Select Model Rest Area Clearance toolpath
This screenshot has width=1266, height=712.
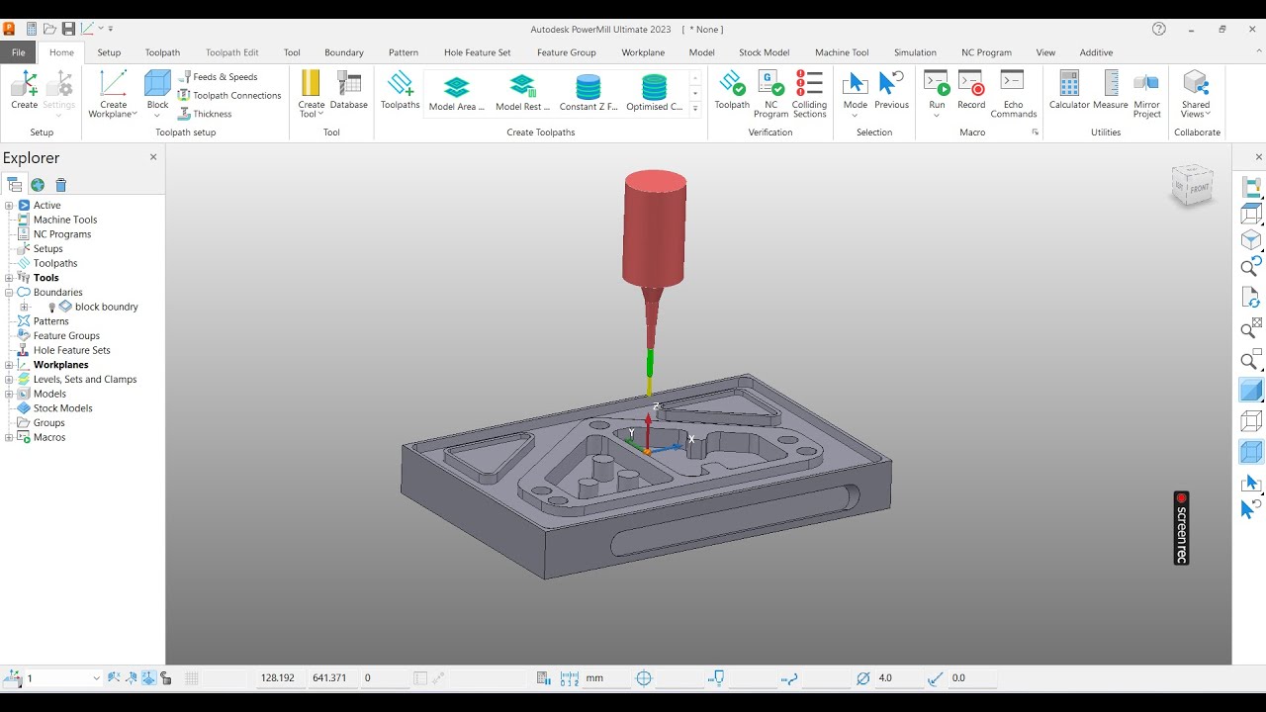click(522, 93)
